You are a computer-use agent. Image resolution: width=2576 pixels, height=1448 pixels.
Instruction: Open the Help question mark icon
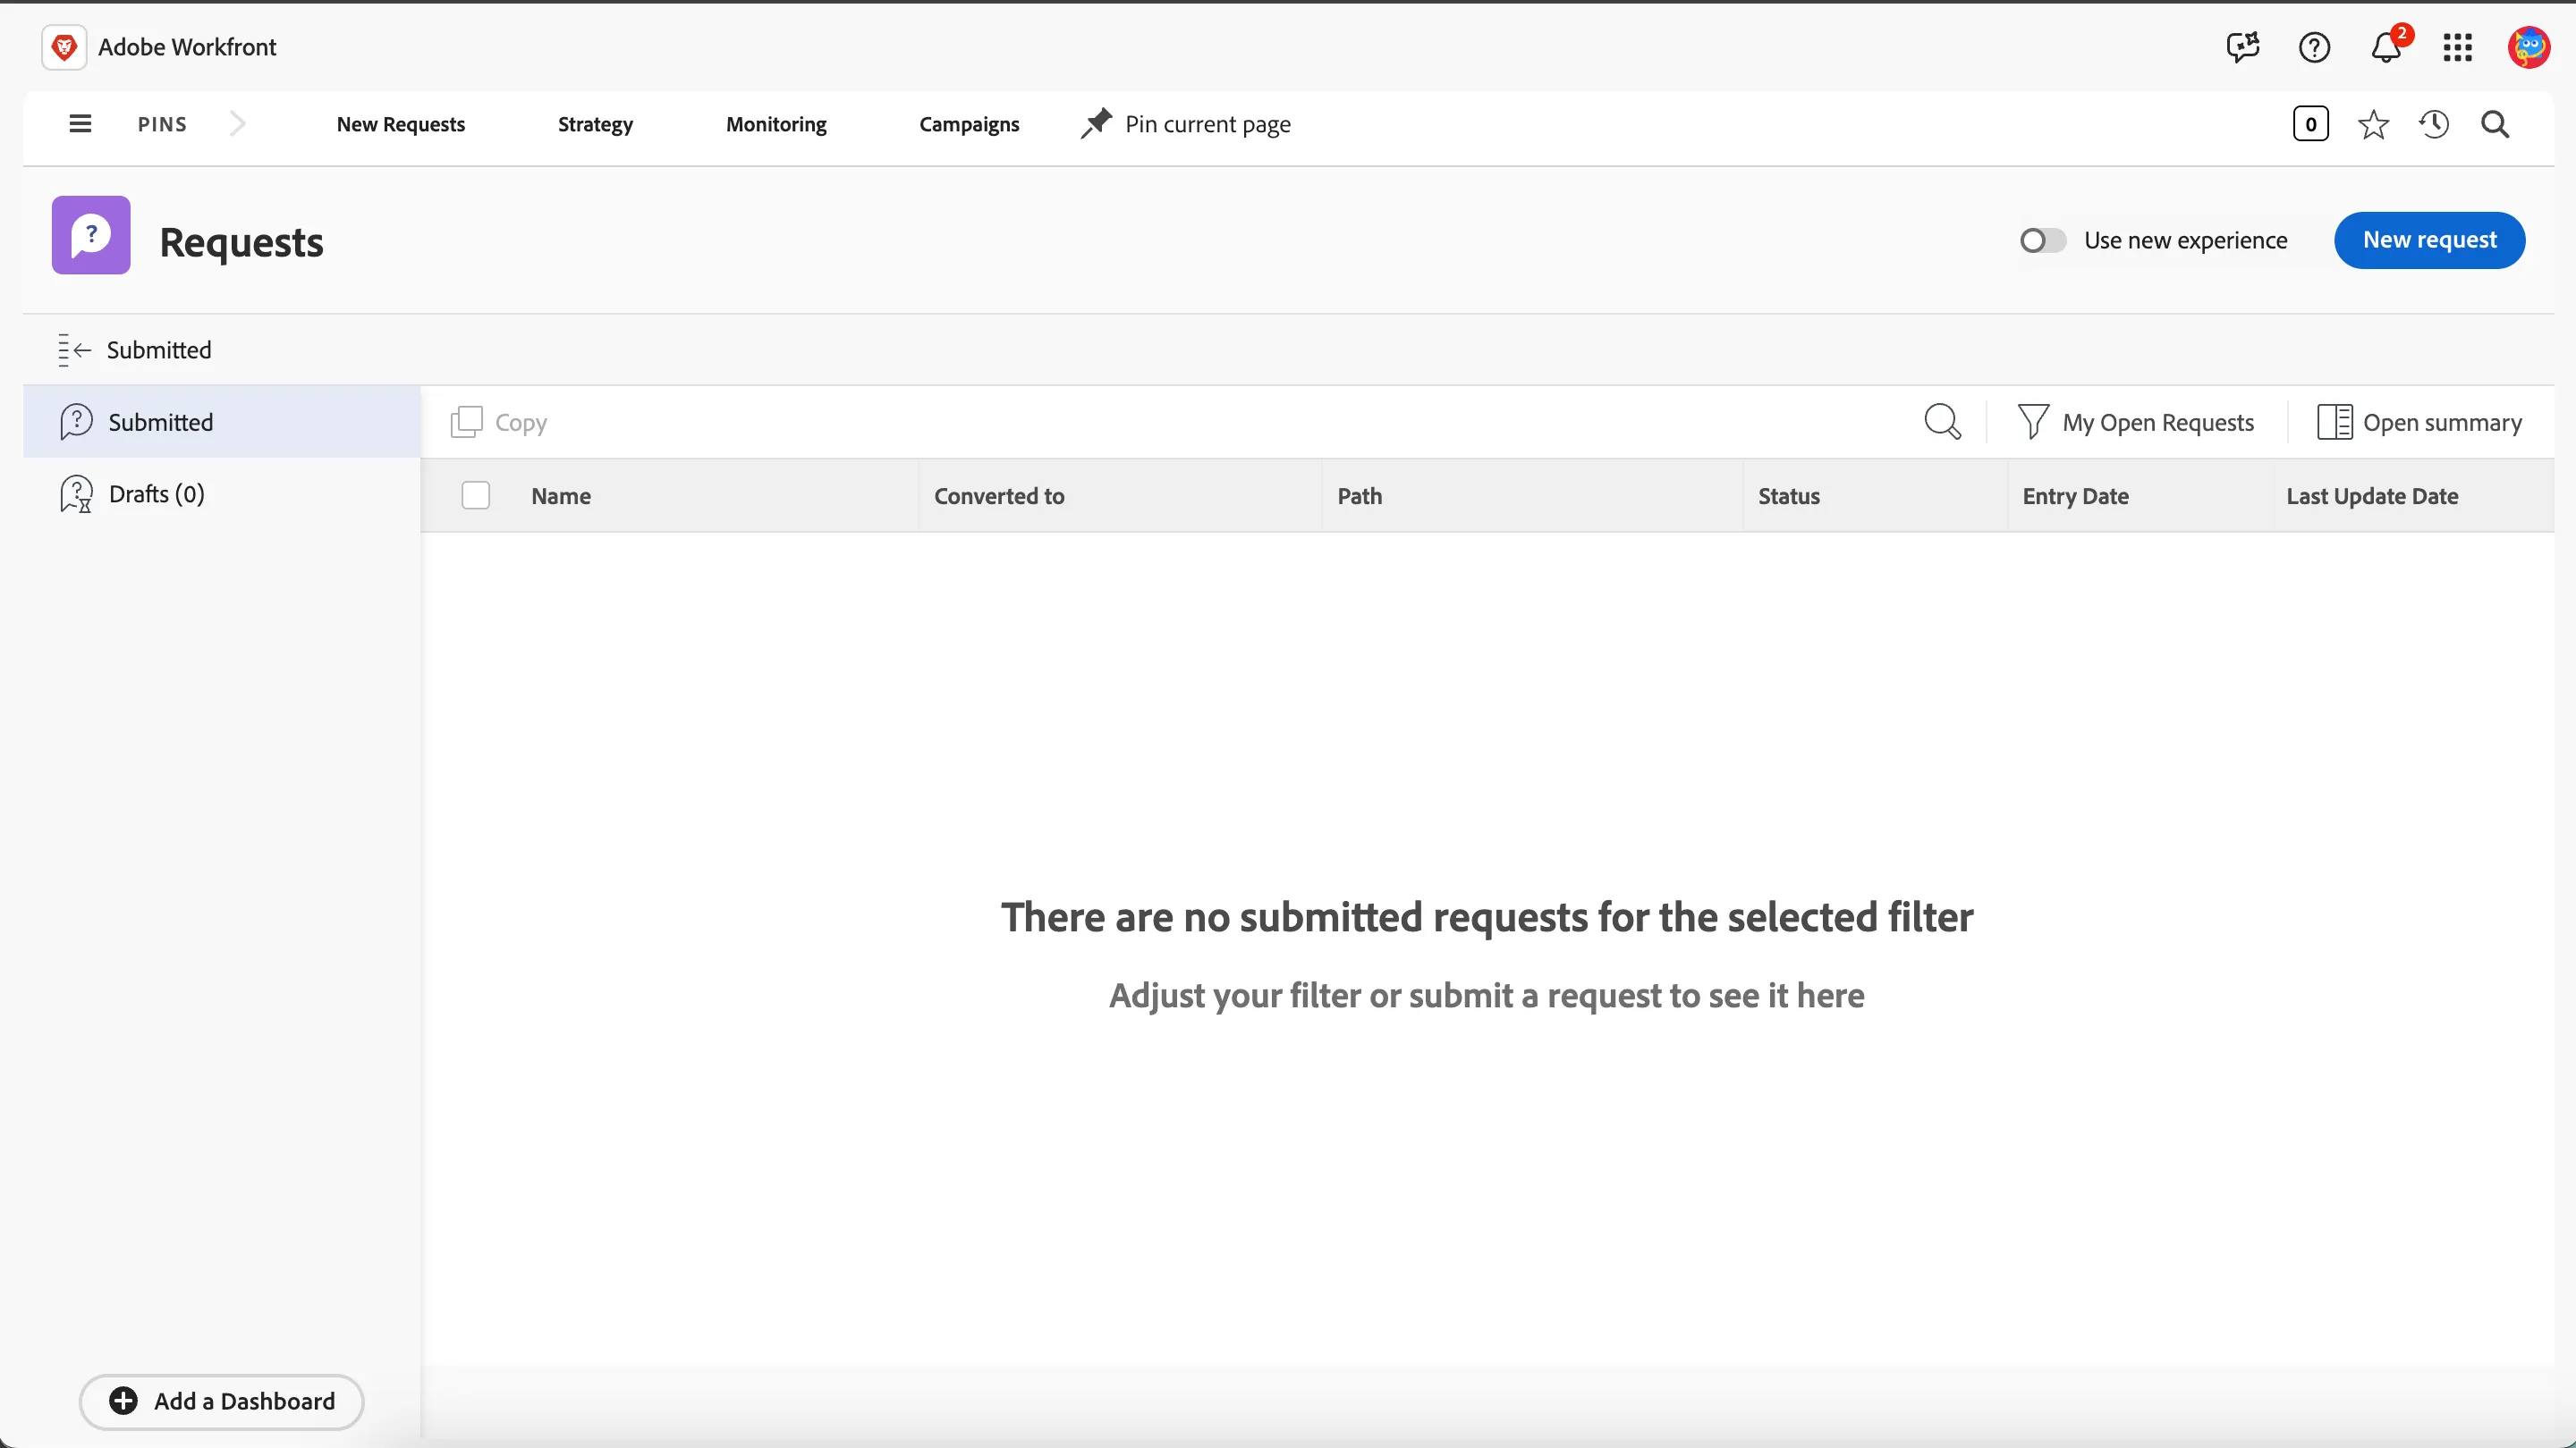2314,47
